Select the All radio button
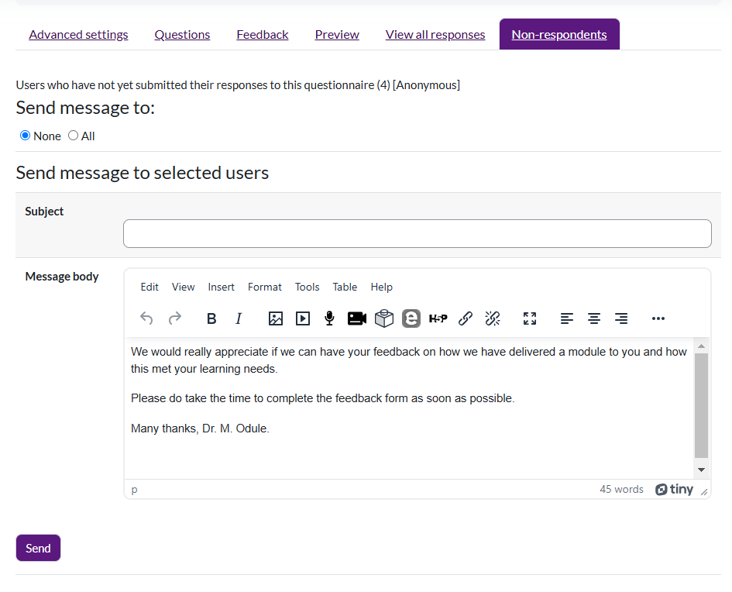The width and height of the screenshot is (732, 592). 74,136
